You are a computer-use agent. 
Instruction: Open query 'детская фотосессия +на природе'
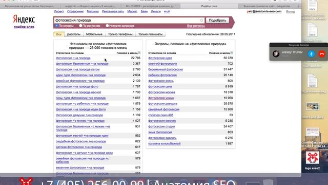tap(79, 147)
